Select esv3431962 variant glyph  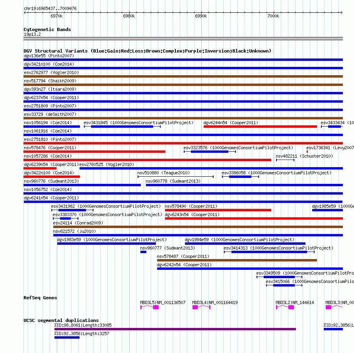coord(72,210)
